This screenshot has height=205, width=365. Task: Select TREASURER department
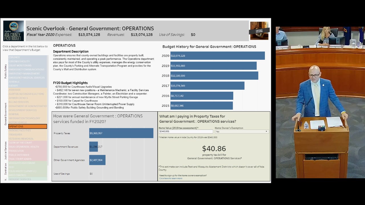coord(28,134)
